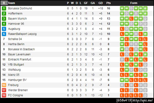The image size is (154, 103).
Task: Click the blue rank 5 badge
Action: click(4, 29)
